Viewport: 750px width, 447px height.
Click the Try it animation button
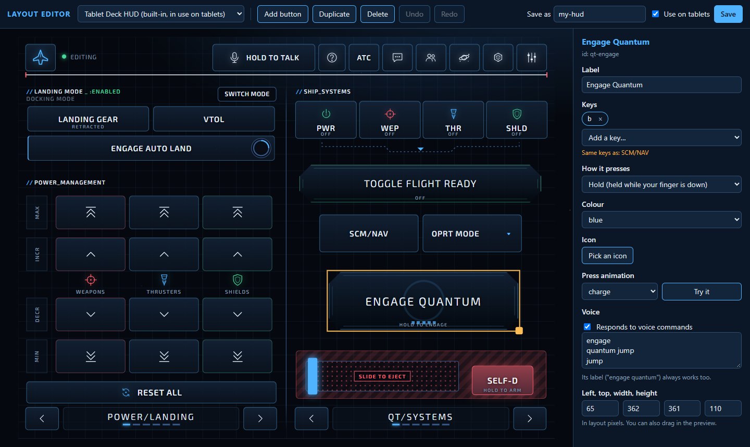click(x=702, y=292)
